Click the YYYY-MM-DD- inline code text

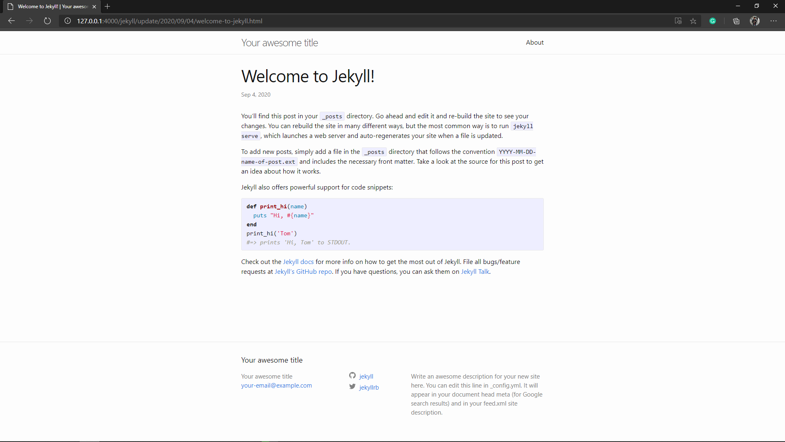(517, 152)
